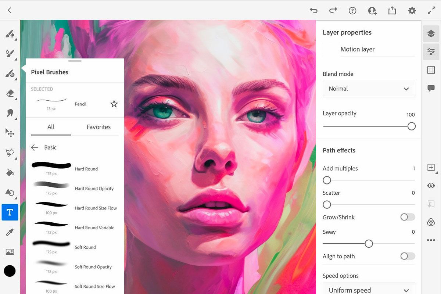This screenshot has height=294, width=441.
Task: Go back from the Basic brushes list
Action: click(x=34, y=147)
